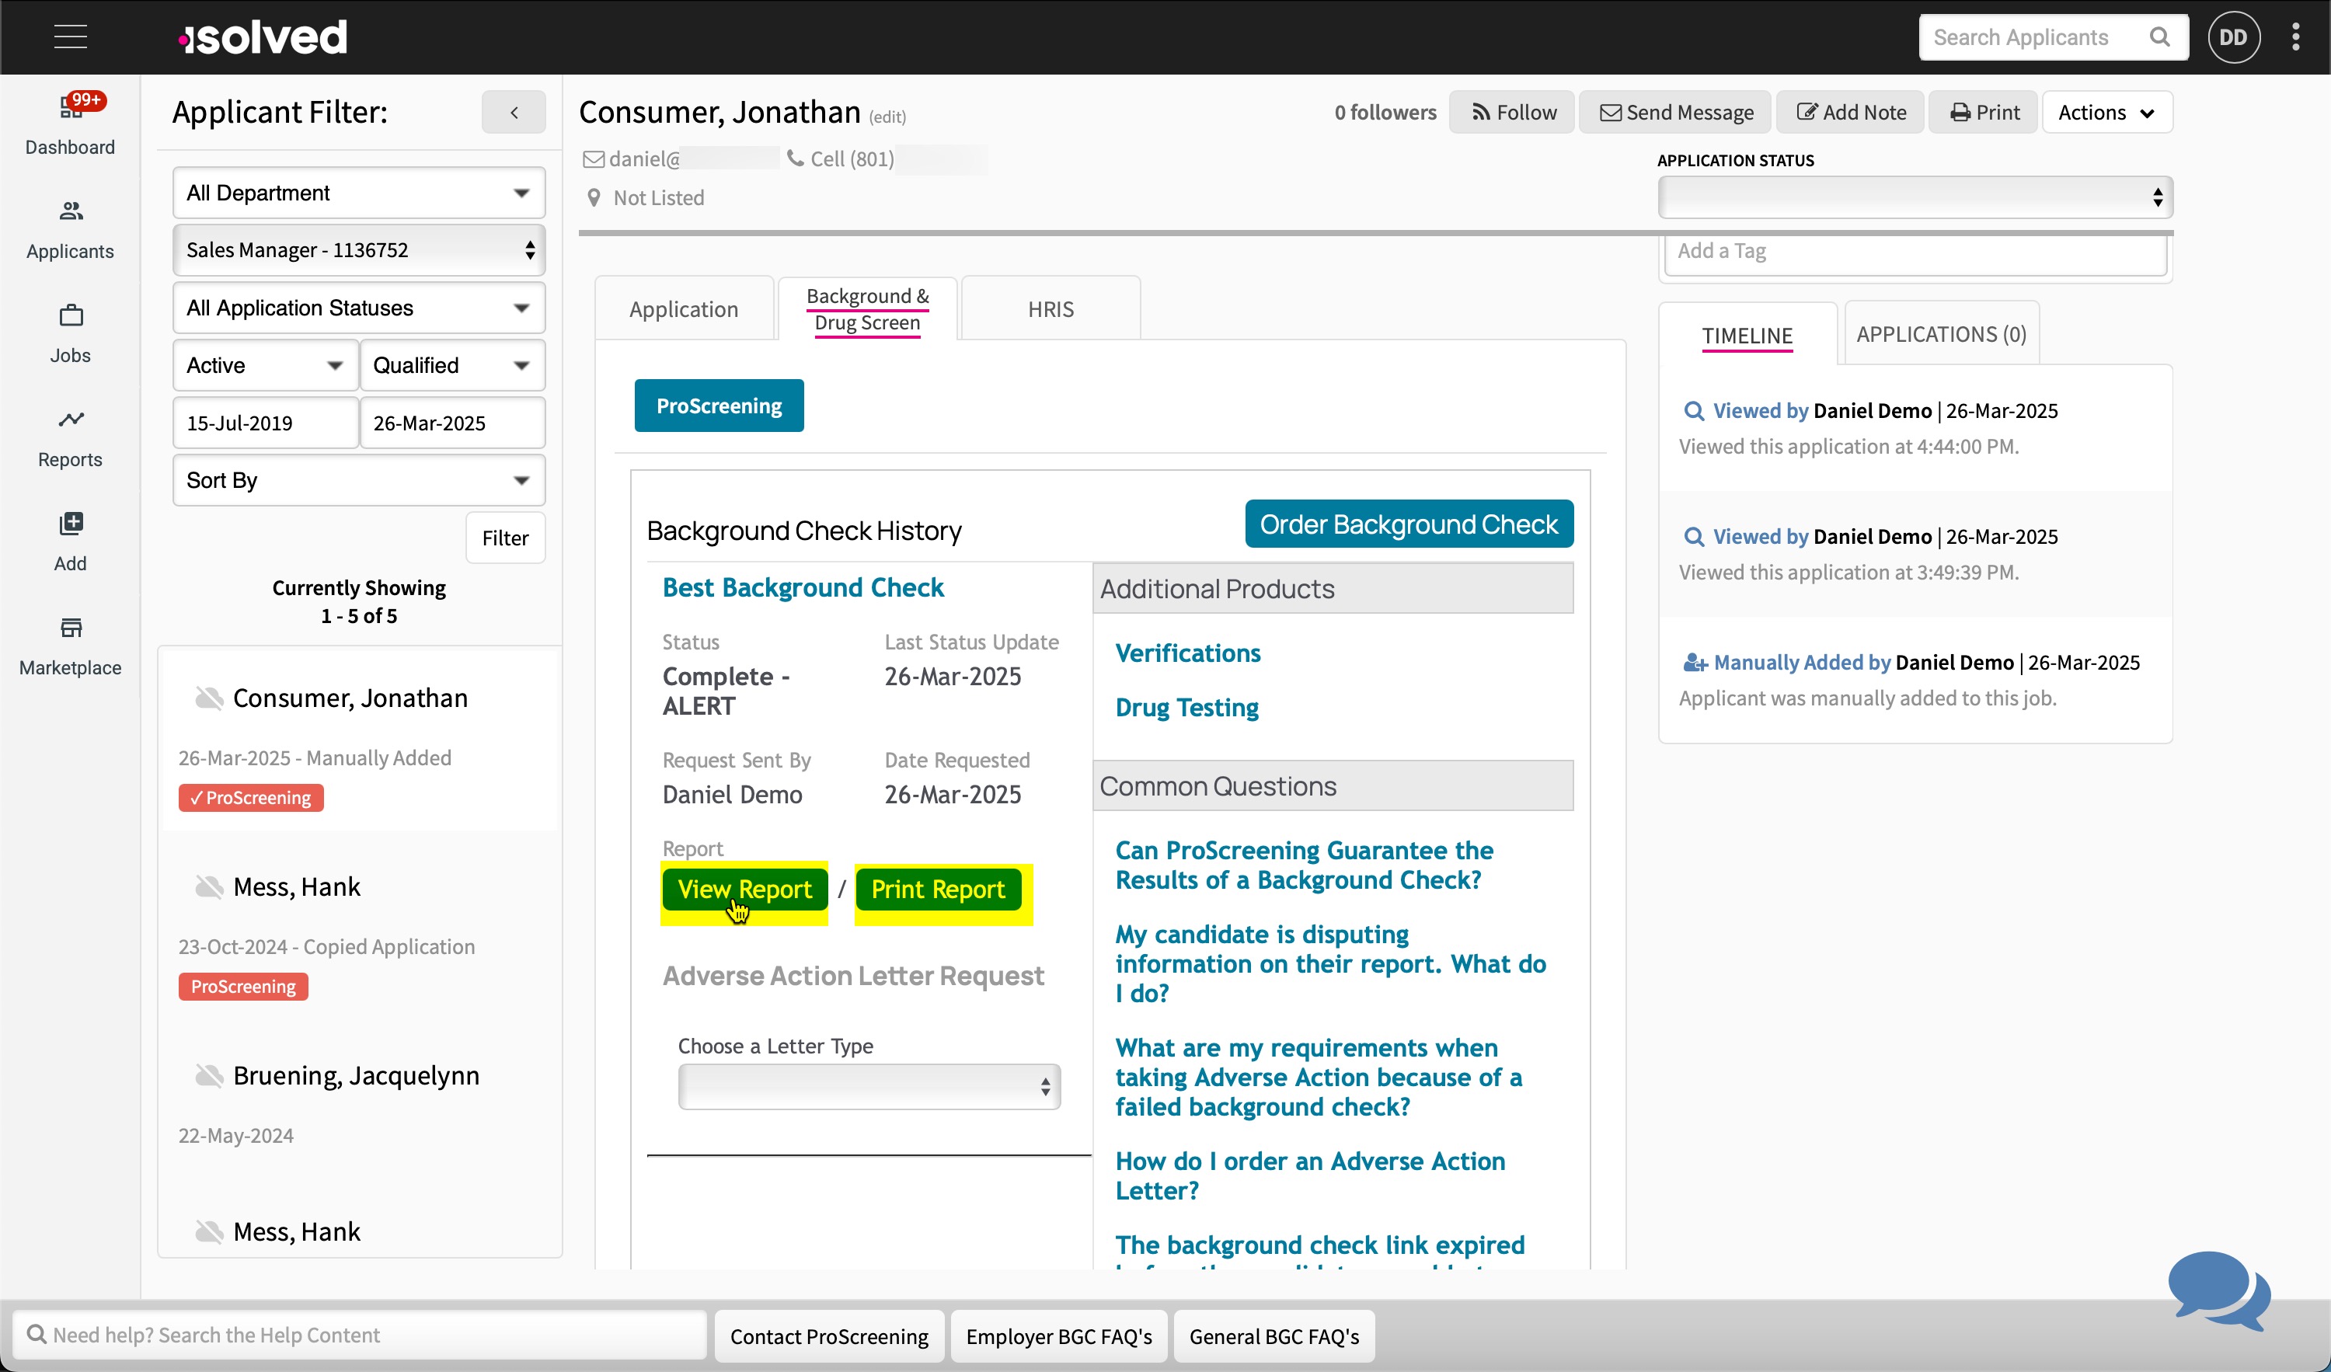Open the HRIS tab

pos(1051,309)
